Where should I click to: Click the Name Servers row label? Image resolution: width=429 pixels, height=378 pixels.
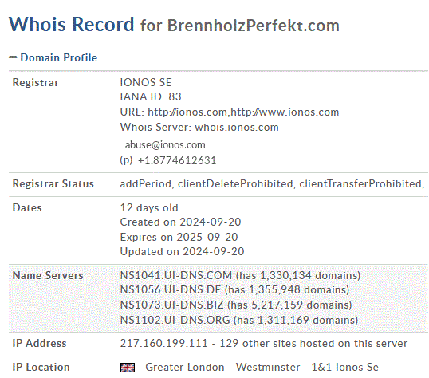48,275
